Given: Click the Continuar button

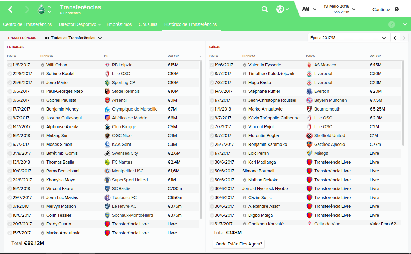Looking at the screenshot, I should pyautogui.click(x=385, y=9).
